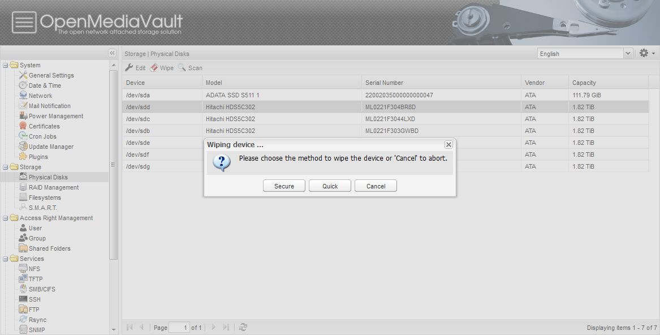
Task: Collapse Access Right Management node
Action: coord(6,218)
